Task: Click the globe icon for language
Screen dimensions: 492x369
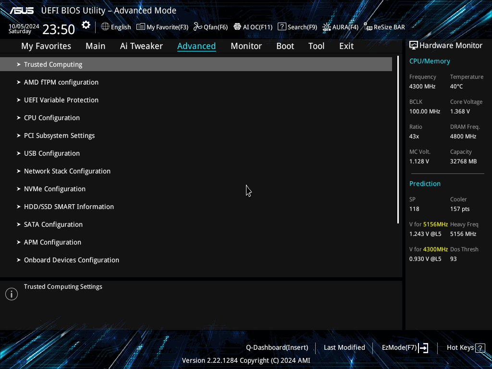Action: [105, 27]
